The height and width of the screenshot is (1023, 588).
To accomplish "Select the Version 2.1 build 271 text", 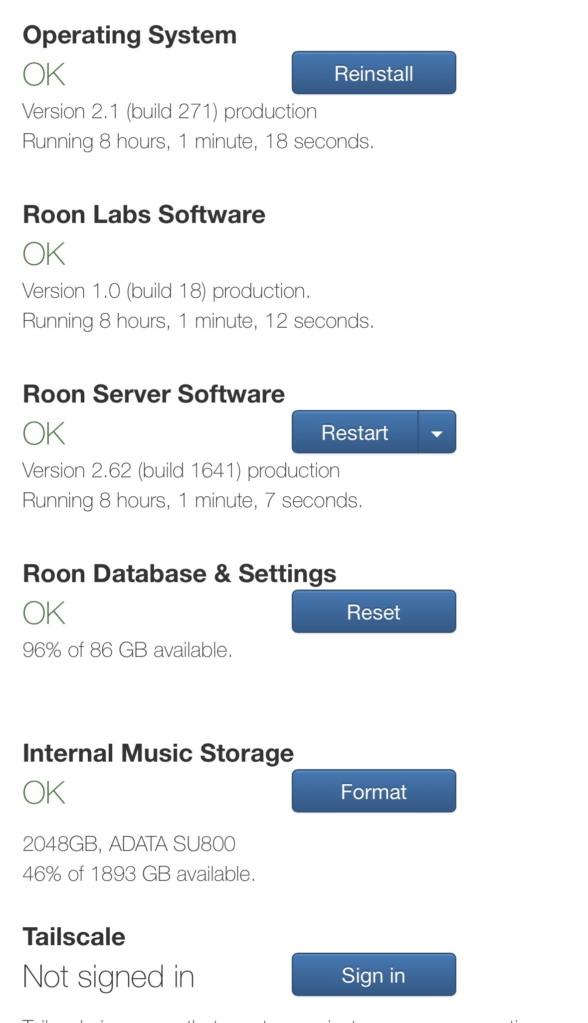I will 170,112.
